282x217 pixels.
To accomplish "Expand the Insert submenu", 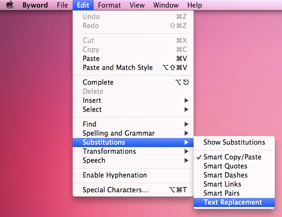I will click(x=133, y=100).
